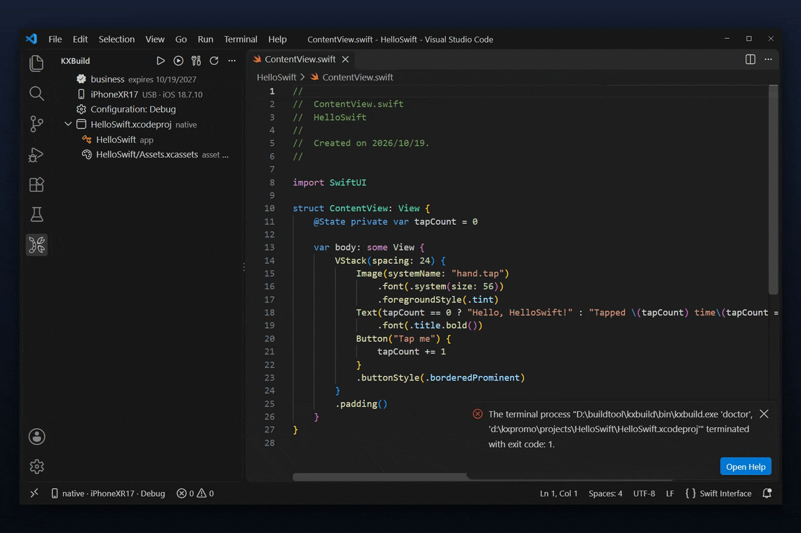The image size is (801, 533).
Task: Open the Run and Debug view
Action: coord(37,154)
